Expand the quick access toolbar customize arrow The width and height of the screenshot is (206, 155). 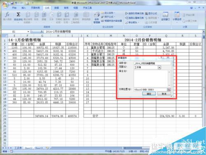click(33, 3)
